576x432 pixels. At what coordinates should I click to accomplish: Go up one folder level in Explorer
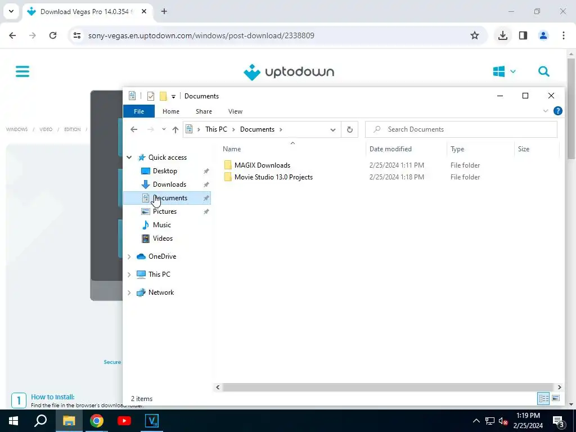tap(175, 129)
